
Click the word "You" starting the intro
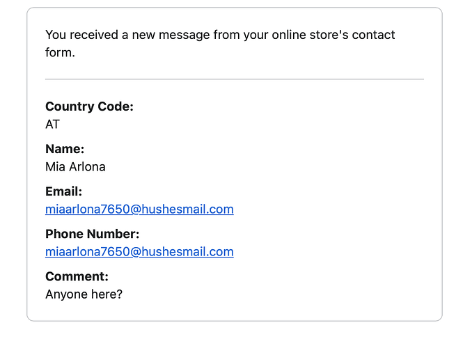tap(56, 35)
